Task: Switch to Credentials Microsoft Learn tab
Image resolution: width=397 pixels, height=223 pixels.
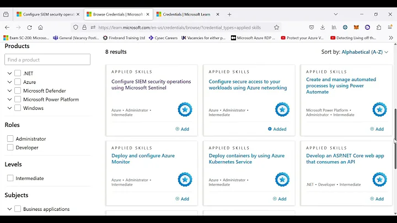Action: tap(186, 14)
